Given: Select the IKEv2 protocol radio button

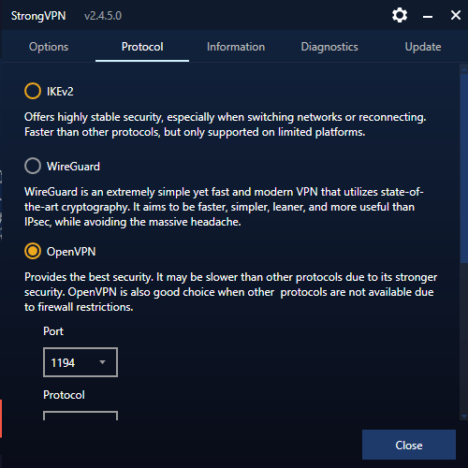Looking at the screenshot, I should 33,91.
